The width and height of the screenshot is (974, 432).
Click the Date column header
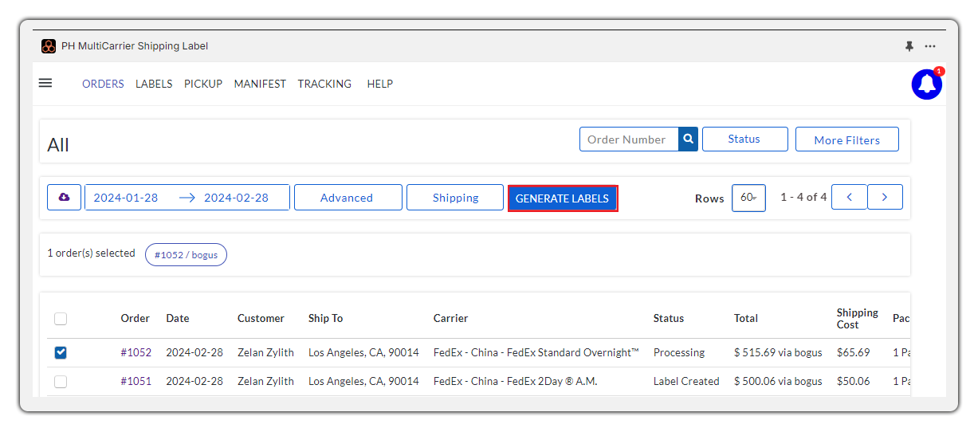click(178, 318)
